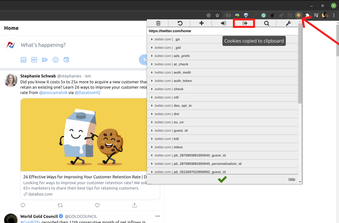339x223 pixels.
Task: Expand the dnt cookie row
Action: pos(223,114)
